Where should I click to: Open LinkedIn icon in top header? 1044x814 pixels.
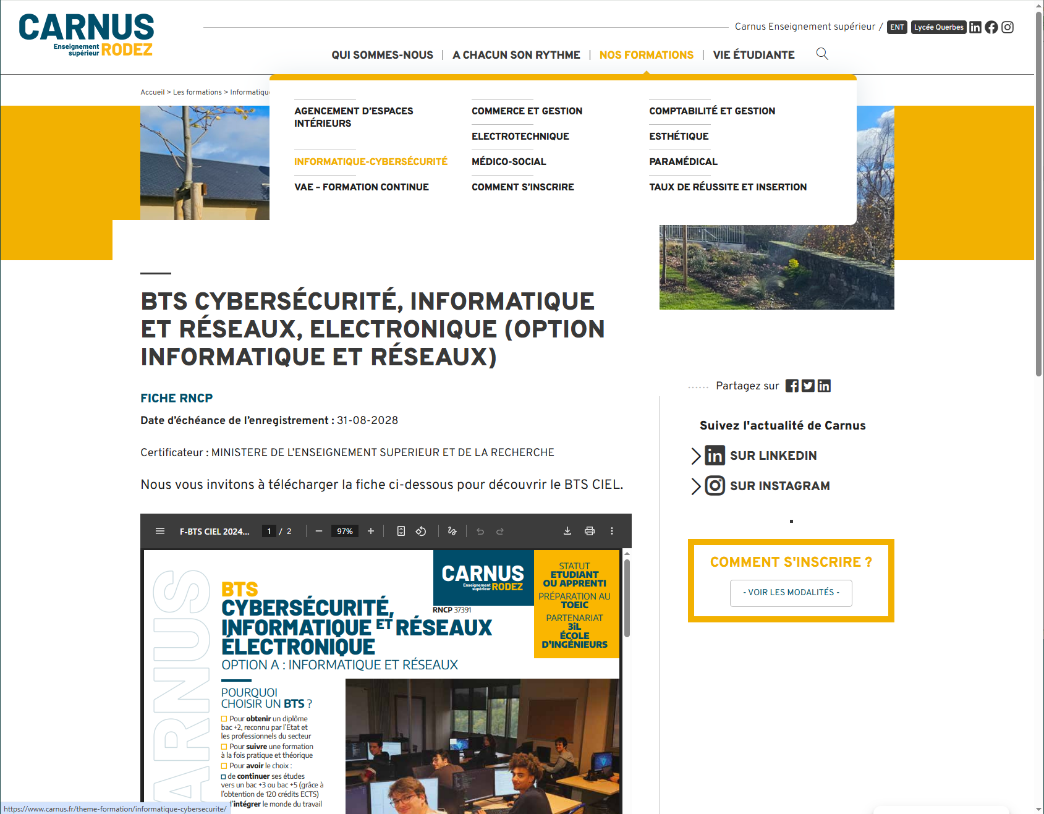point(975,27)
